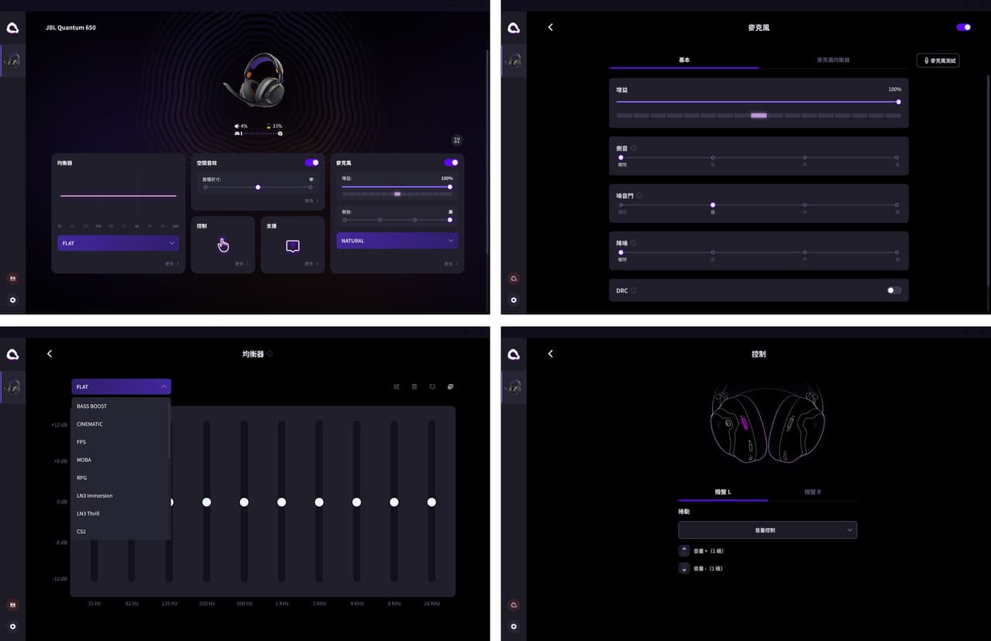Image resolution: width=991 pixels, height=641 pixels.
Task: Click the up arrow icon for 音量 +
Action: click(684, 550)
